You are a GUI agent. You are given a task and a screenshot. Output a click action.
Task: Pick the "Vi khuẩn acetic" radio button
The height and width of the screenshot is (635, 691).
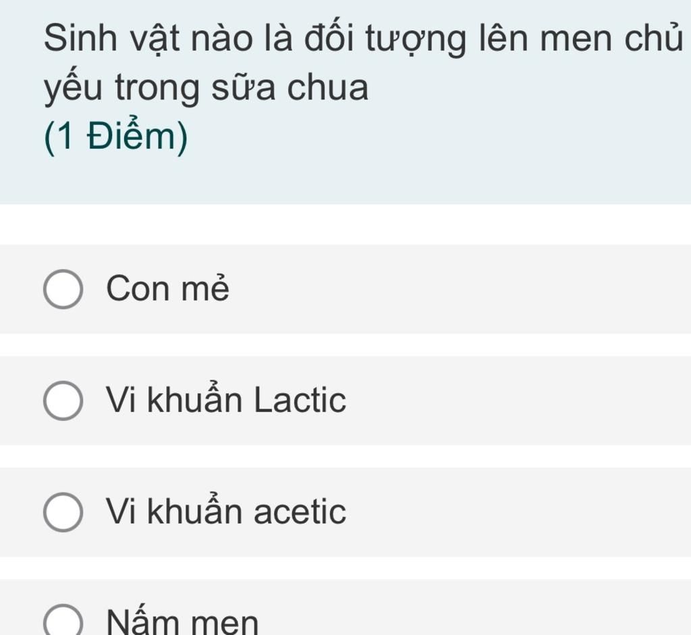[63, 512]
